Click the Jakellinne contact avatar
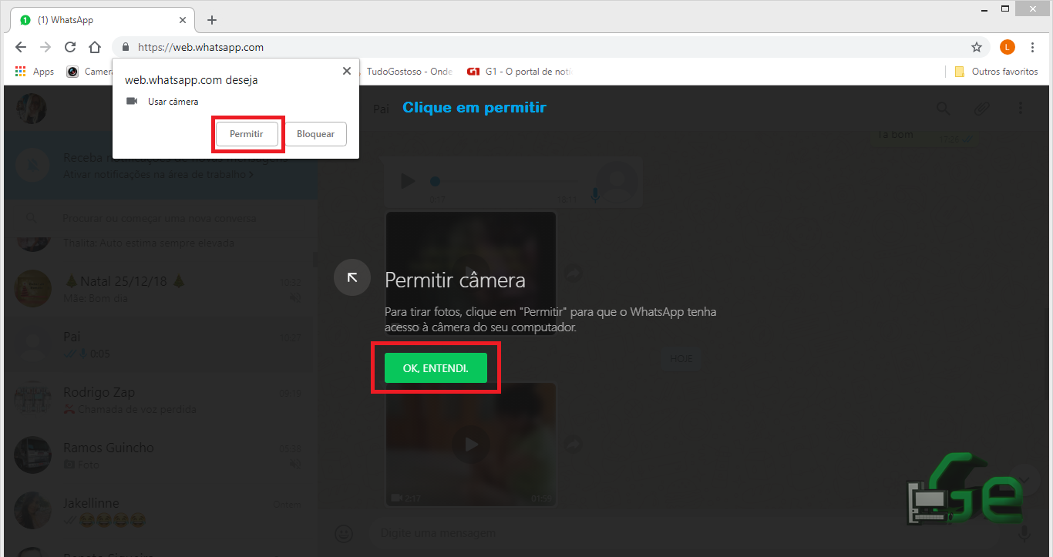Image resolution: width=1053 pixels, height=557 pixels. click(33, 512)
